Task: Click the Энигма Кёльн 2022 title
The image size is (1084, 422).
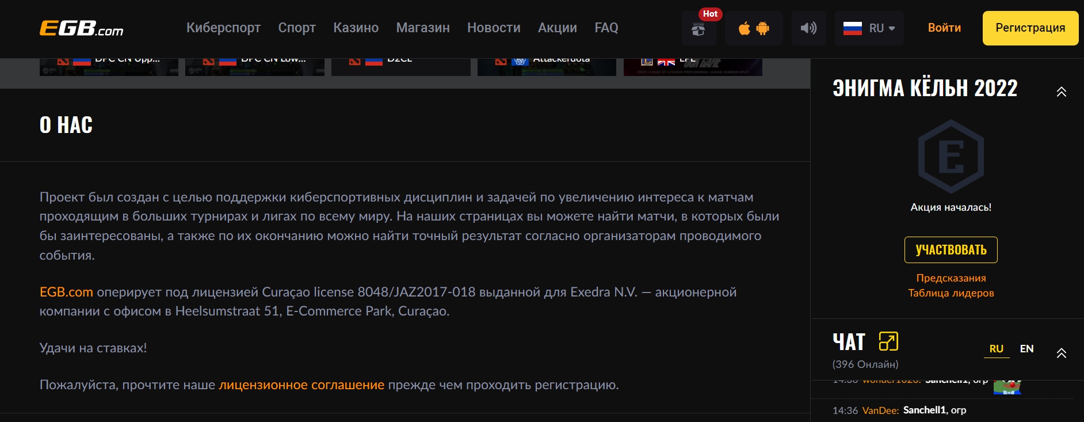Action: 925,88
